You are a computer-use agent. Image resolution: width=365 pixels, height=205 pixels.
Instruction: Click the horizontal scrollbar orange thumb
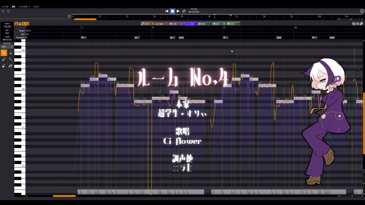pyautogui.click(x=64, y=196)
